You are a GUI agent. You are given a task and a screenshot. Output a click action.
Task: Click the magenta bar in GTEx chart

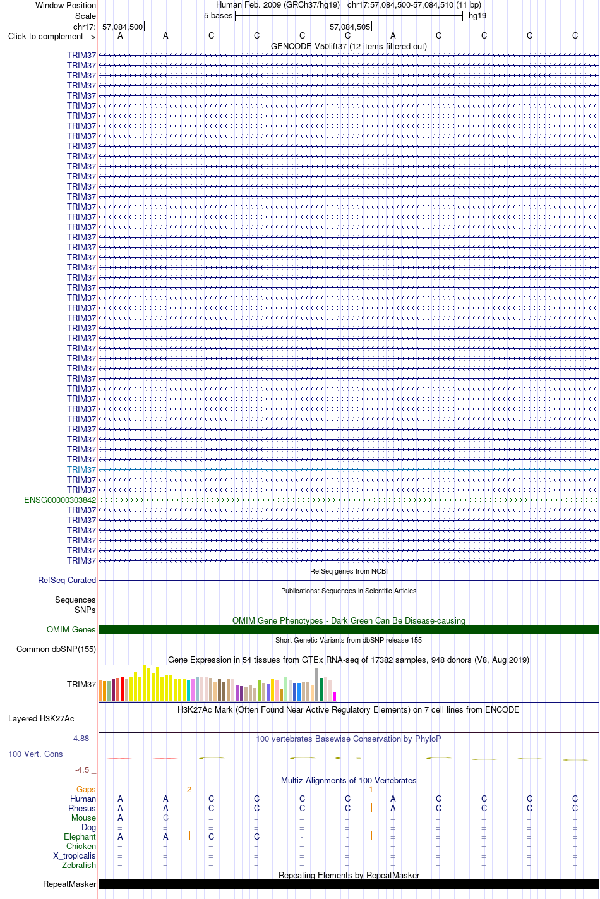pyautogui.click(x=335, y=697)
